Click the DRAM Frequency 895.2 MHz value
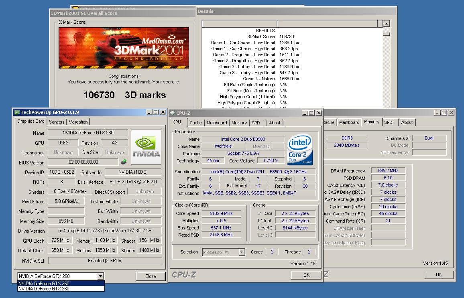Viewport: 464px width, 298px height. click(x=388, y=170)
